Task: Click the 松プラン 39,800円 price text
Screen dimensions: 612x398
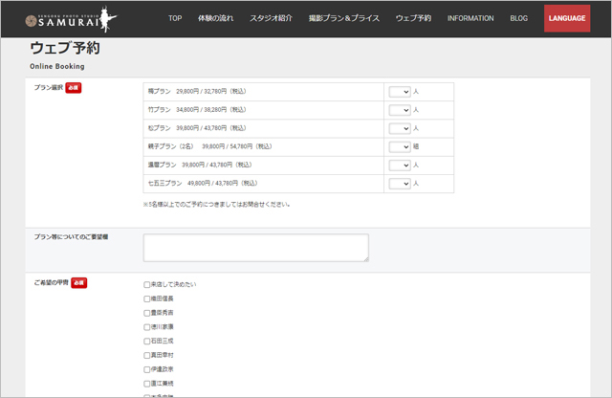Action: tap(197, 128)
